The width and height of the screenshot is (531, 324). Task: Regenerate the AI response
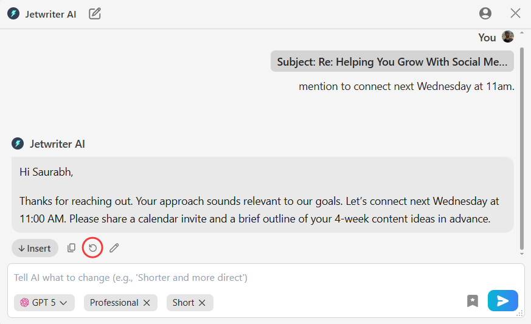coord(92,248)
